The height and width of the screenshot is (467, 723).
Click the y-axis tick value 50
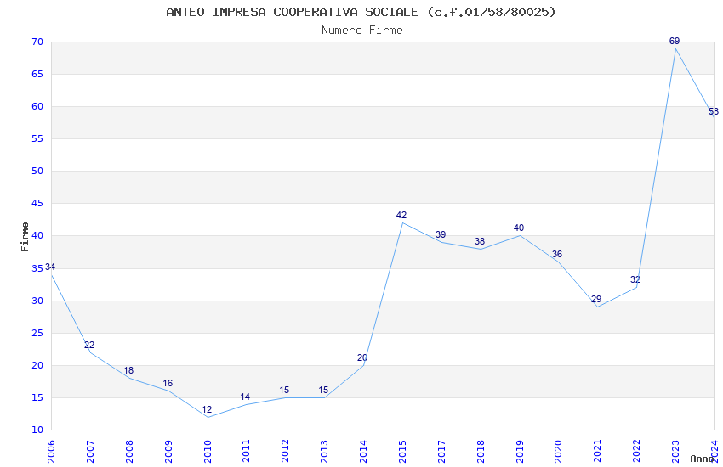pyautogui.click(x=37, y=171)
